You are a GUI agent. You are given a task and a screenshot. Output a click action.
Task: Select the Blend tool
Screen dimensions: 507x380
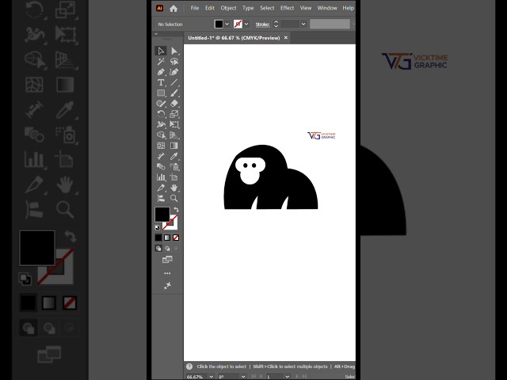tap(161, 167)
